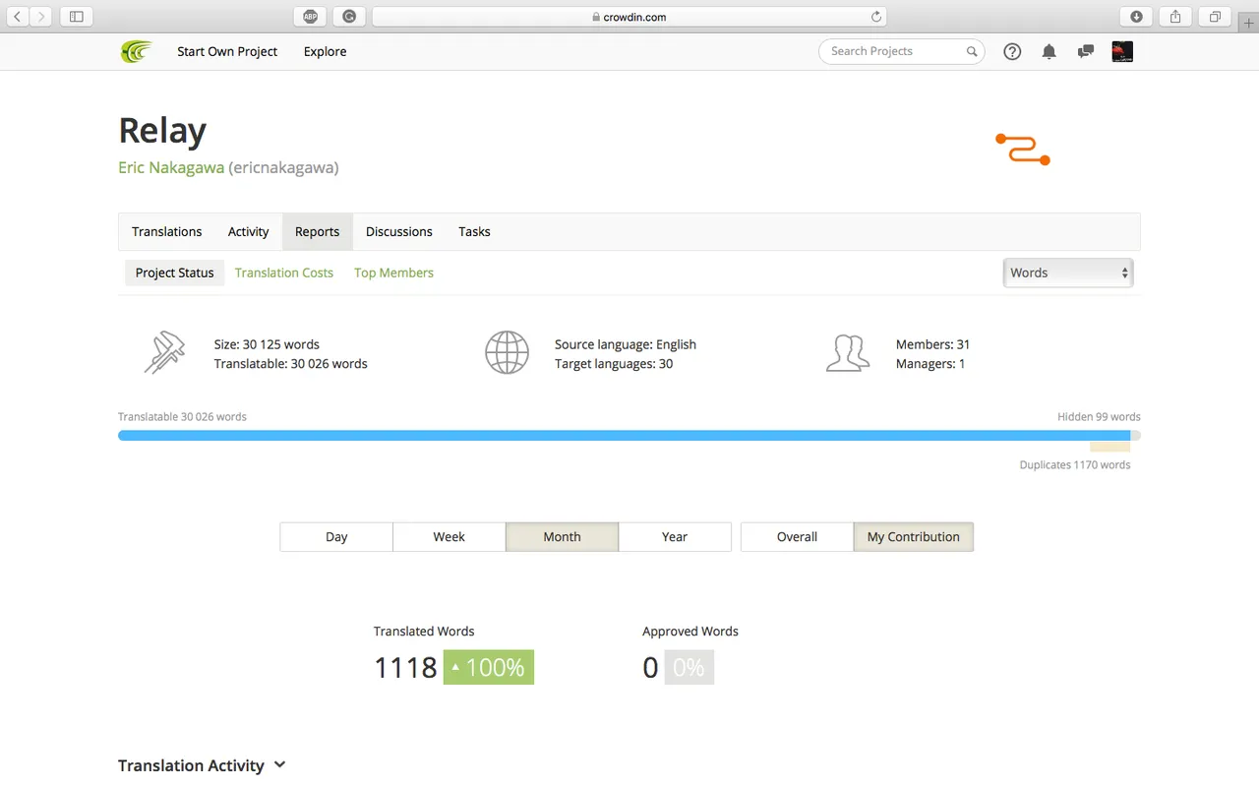1259x787 pixels.
Task: Open notifications bell icon
Action: [1049, 52]
